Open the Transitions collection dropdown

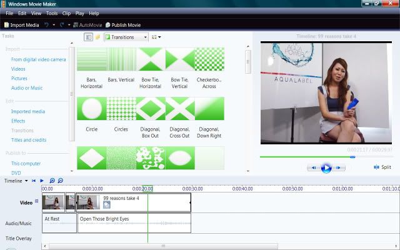[x=126, y=37]
